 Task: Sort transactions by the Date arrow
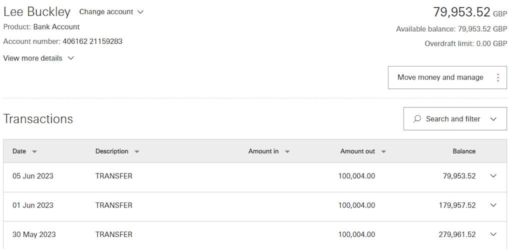tap(34, 151)
